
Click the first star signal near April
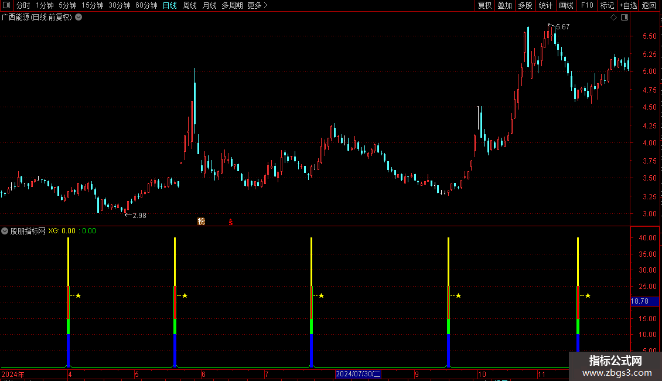[x=78, y=295]
